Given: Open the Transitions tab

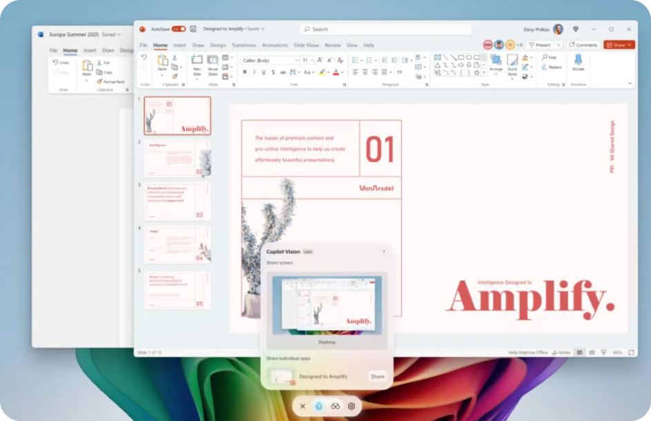Looking at the screenshot, I should 244,46.
